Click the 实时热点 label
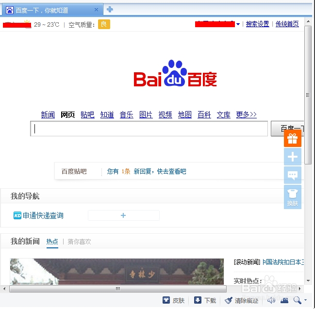This screenshot has height=309, width=315. pos(248,281)
